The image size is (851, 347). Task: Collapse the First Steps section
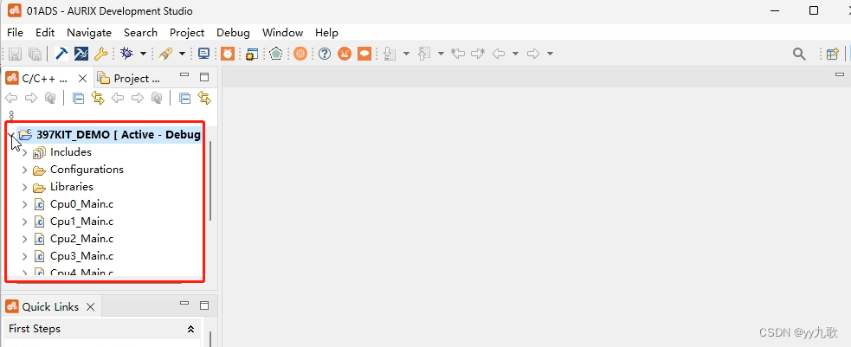190,330
